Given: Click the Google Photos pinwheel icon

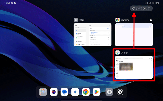Looking at the screenshot, I should [118, 53].
